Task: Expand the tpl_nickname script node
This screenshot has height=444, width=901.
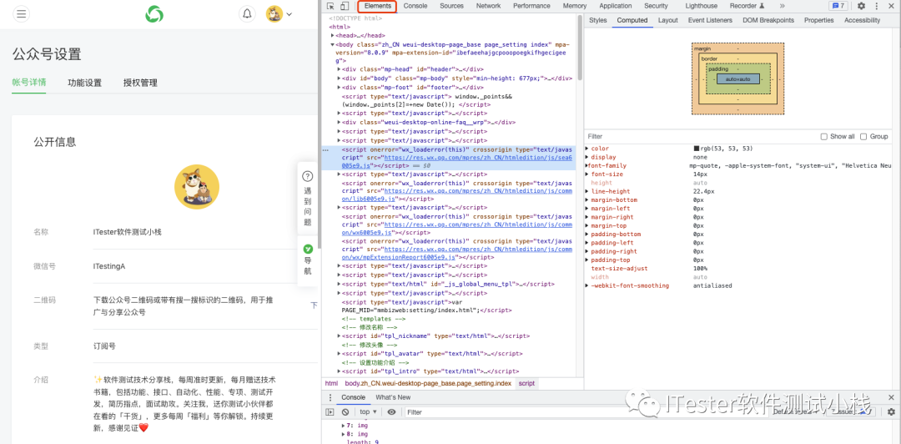Action: coord(339,336)
